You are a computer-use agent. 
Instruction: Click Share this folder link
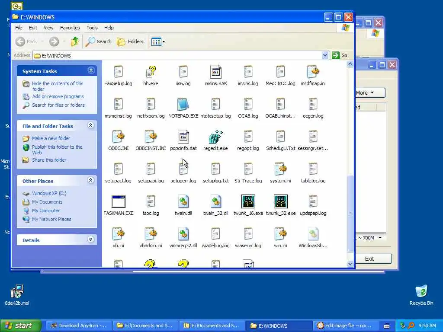(49, 160)
